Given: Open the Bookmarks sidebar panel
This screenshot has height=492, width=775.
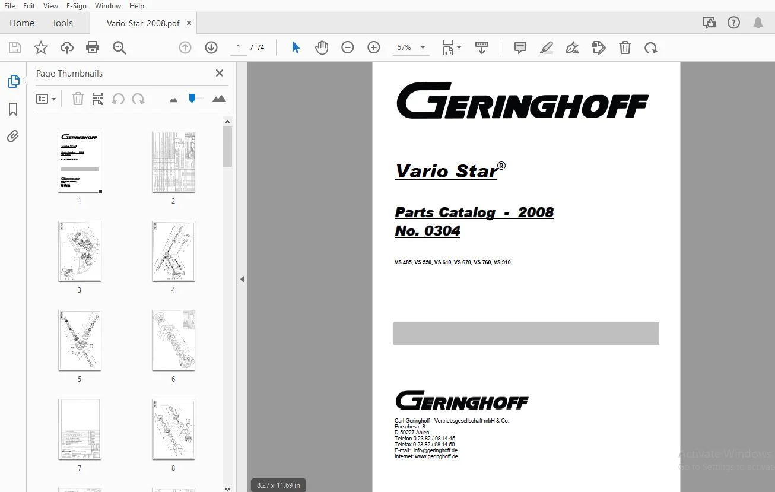Looking at the screenshot, I should click(13, 109).
